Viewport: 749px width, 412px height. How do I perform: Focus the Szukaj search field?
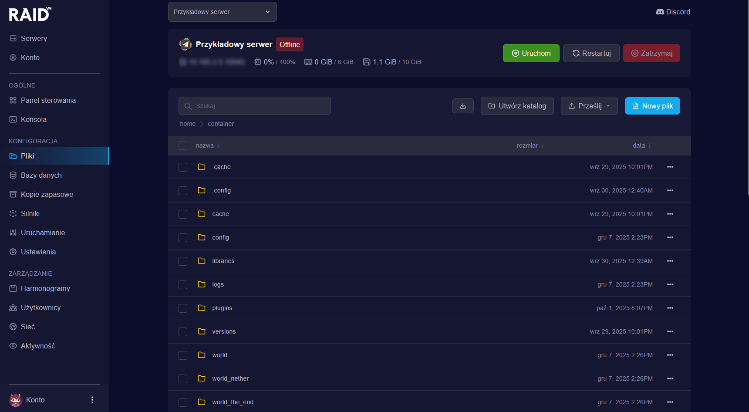254,106
